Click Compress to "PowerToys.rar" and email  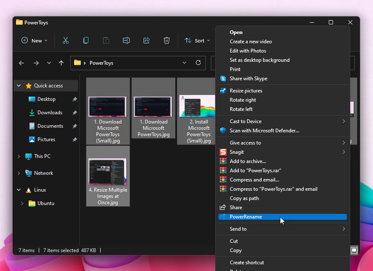point(282,189)
